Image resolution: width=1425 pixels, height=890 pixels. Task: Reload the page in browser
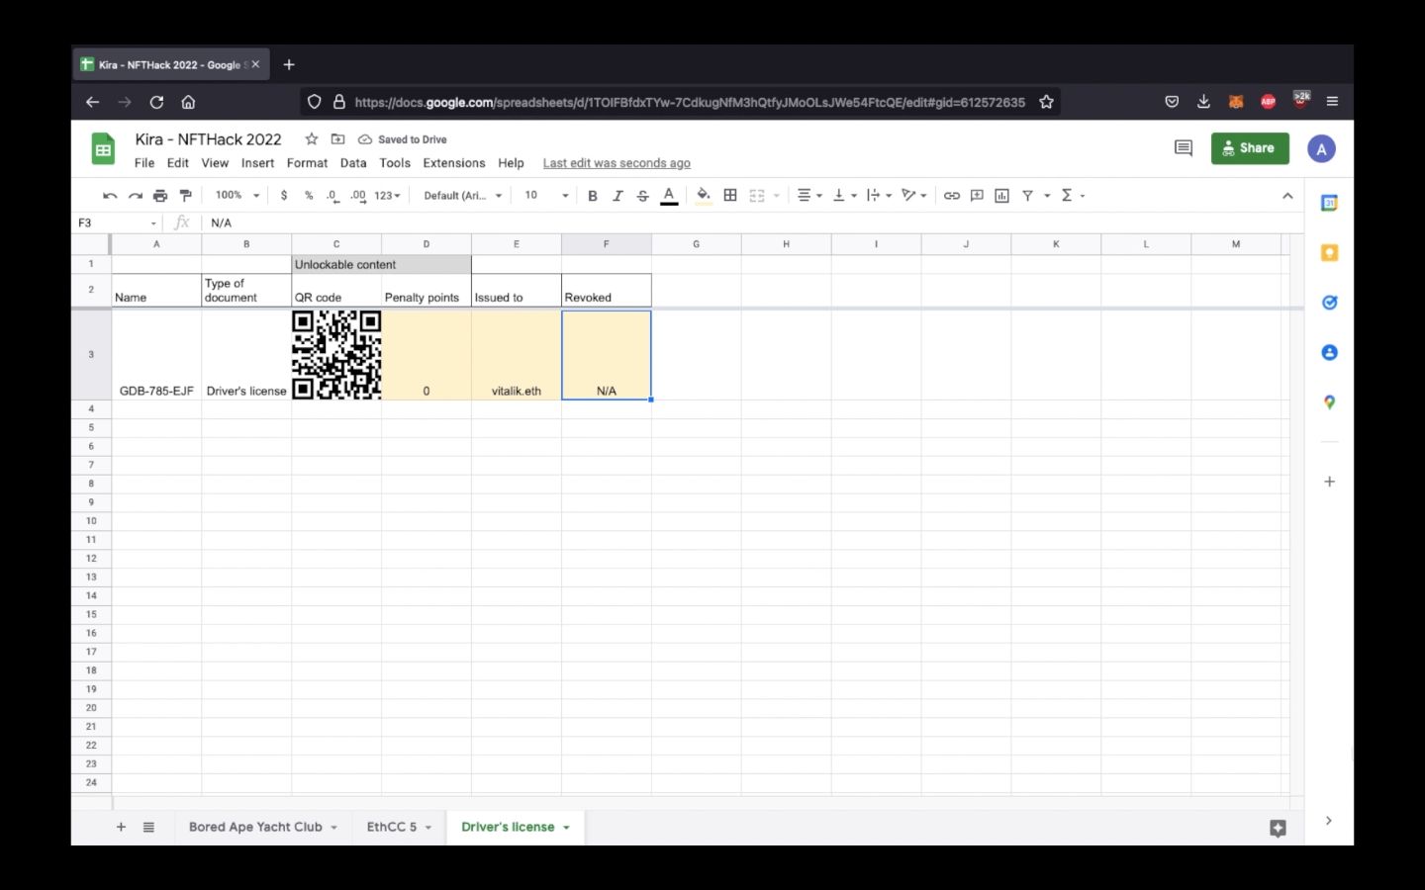click(x=156, y=102)
